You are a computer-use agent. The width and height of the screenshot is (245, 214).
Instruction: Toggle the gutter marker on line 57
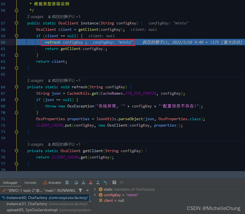pos(16,23)
